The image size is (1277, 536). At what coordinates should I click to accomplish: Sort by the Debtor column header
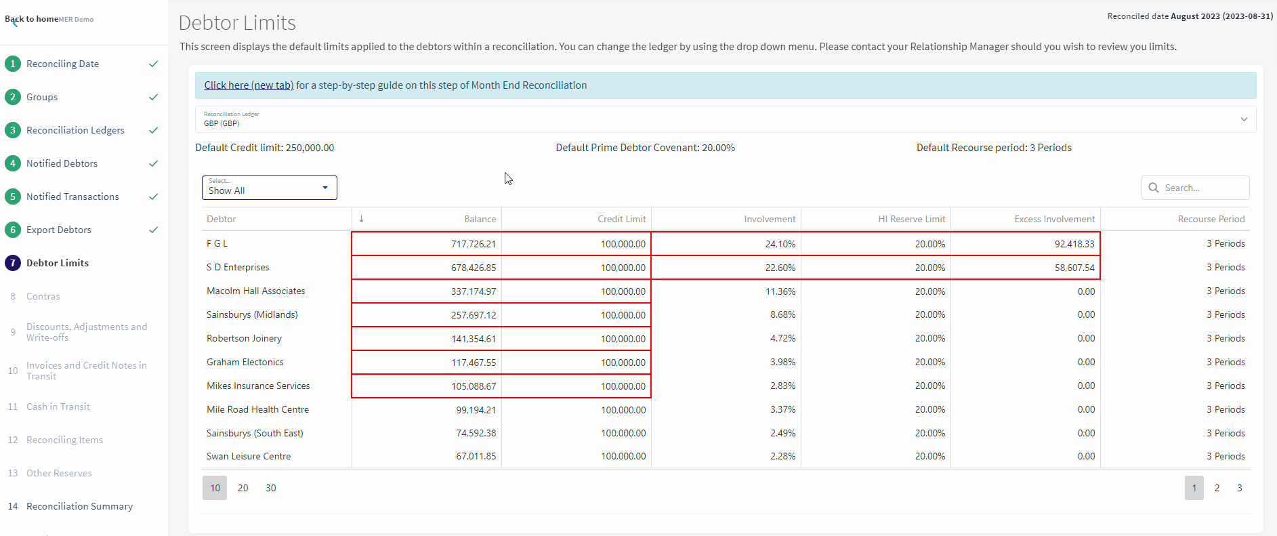point(222,219)
